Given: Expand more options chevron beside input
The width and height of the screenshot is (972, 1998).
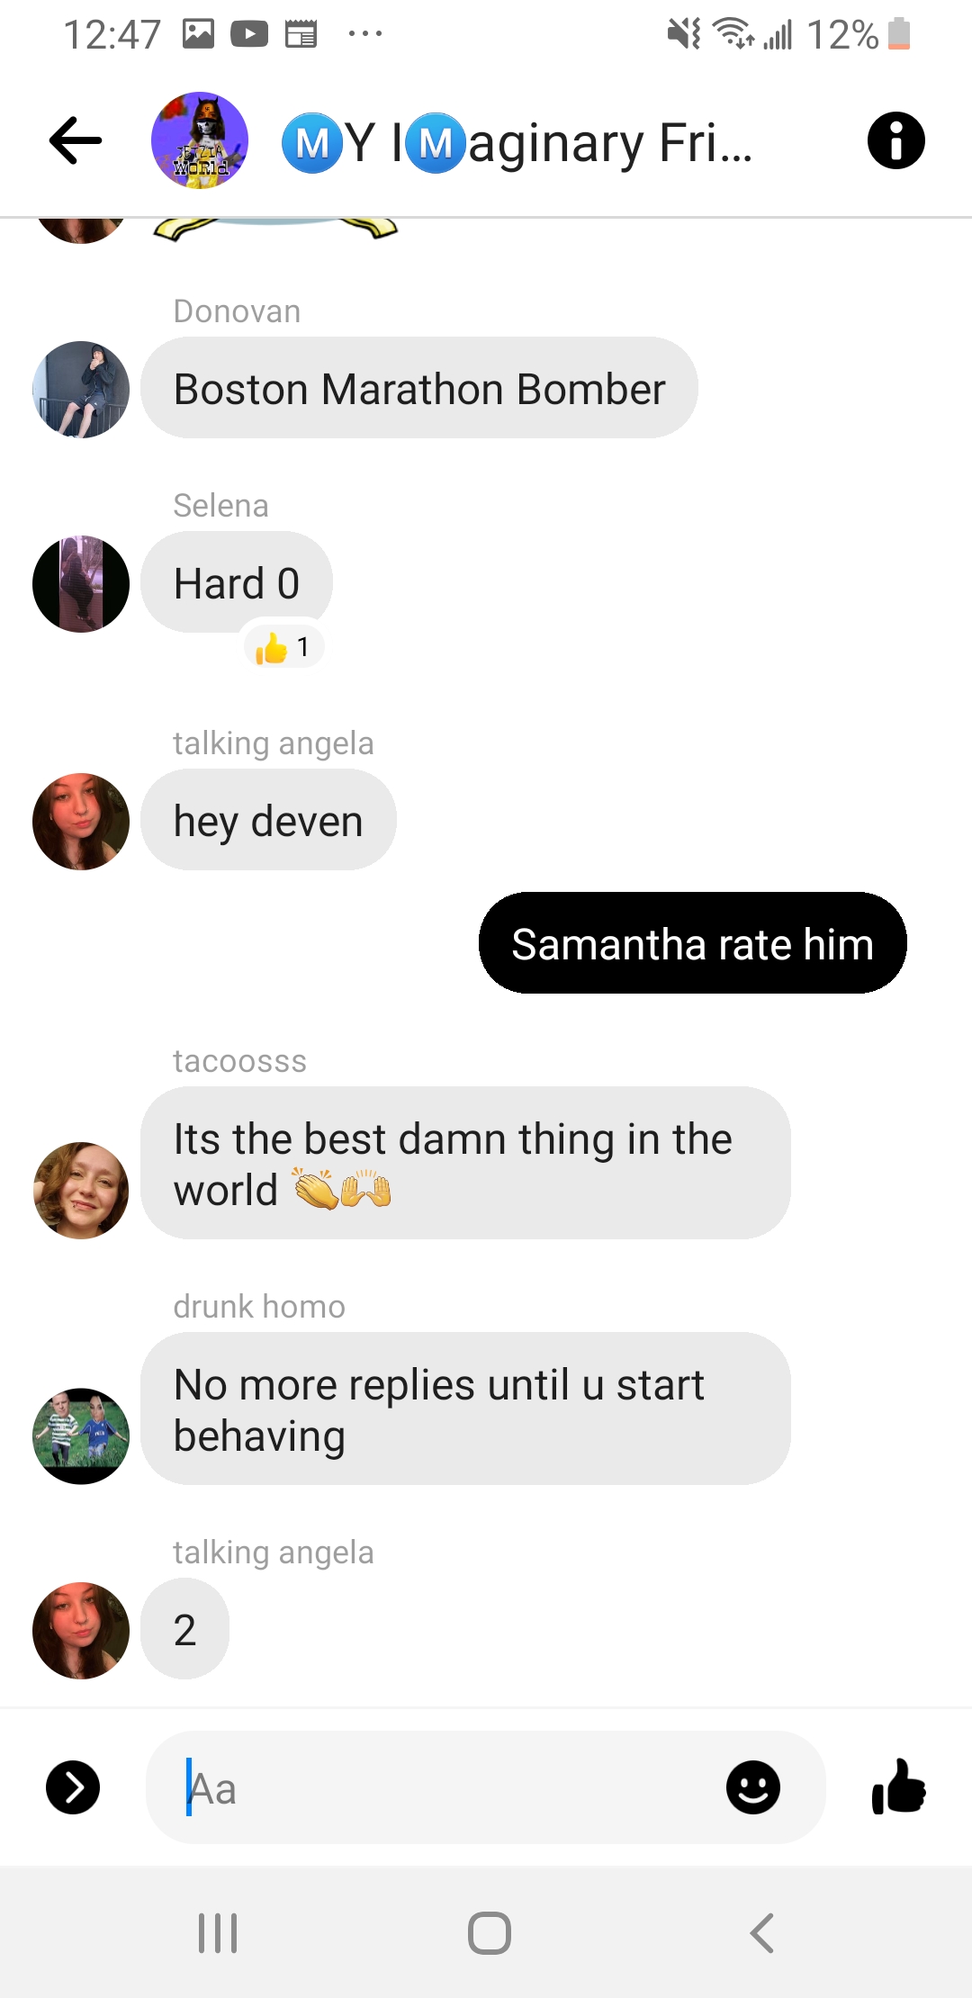Looking at the screenshot, I should pos(73,1787).
